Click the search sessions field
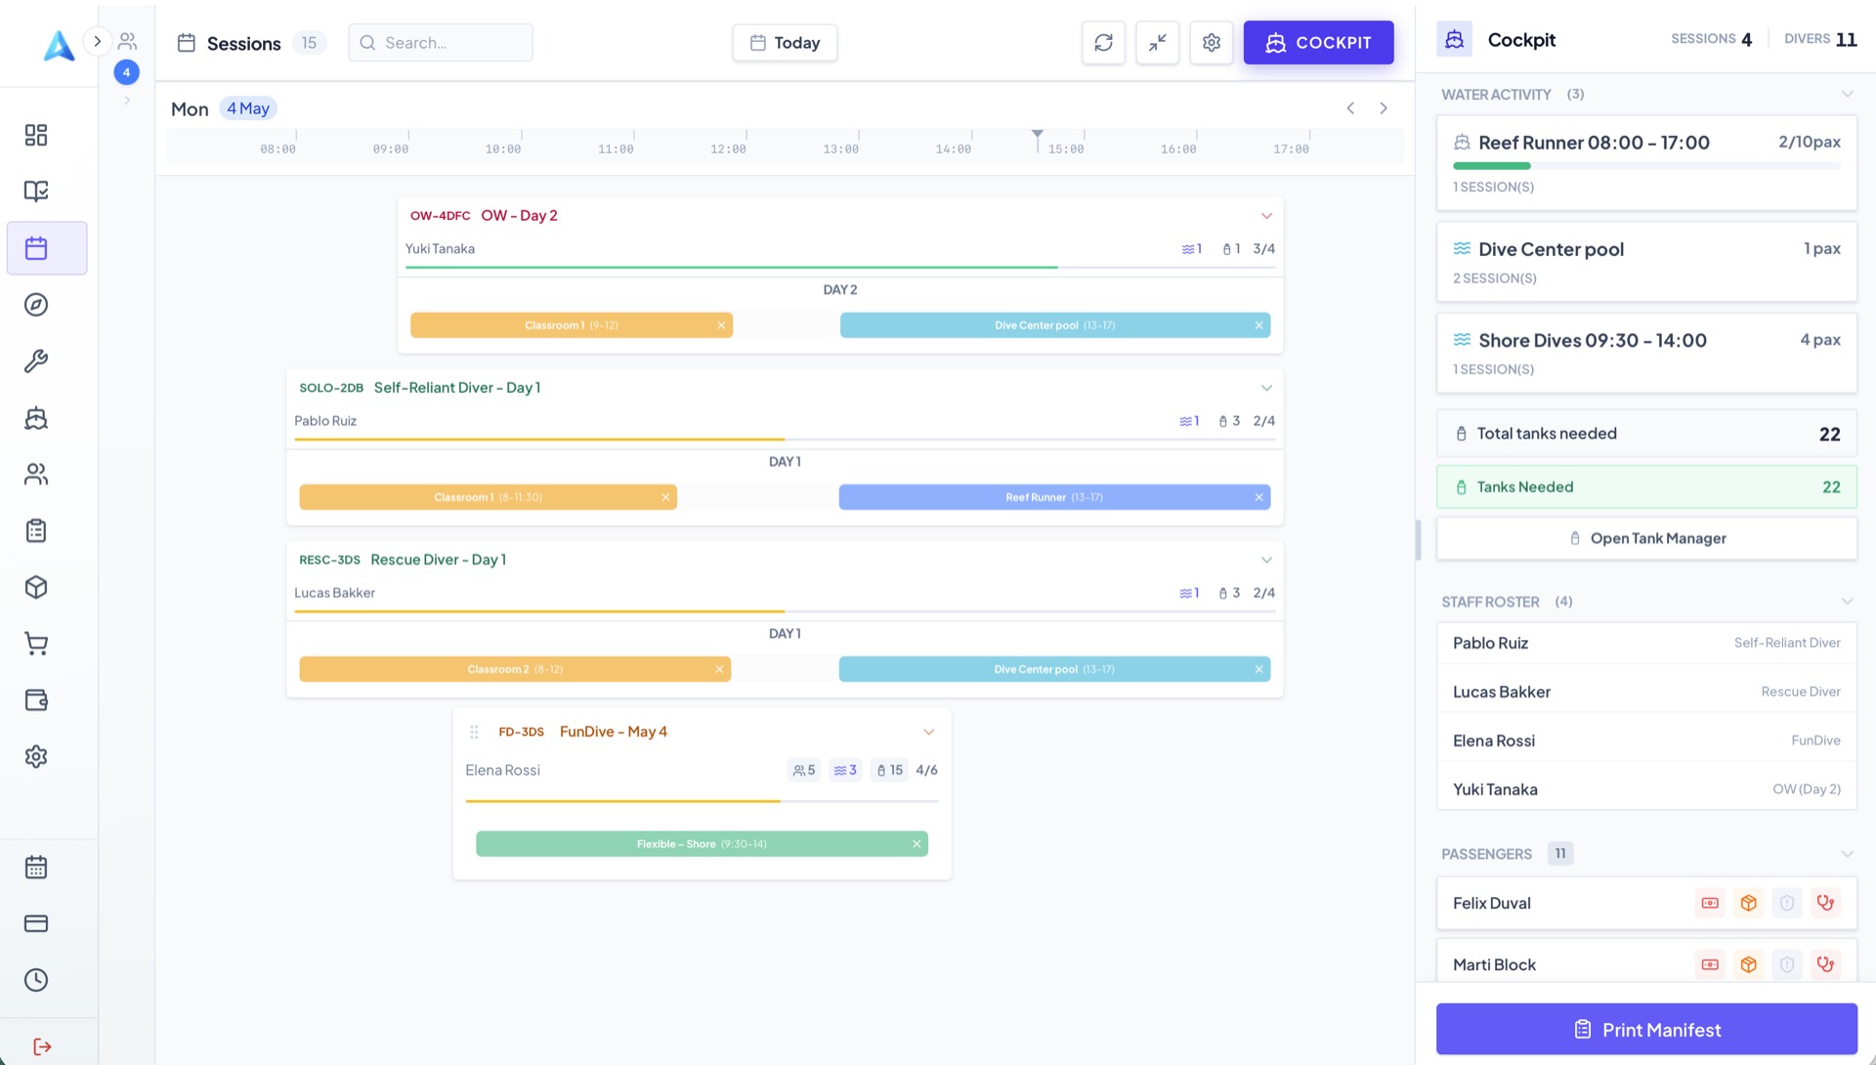The height and width of the screenshot is (1065, 1876). [x=441, y=43]
